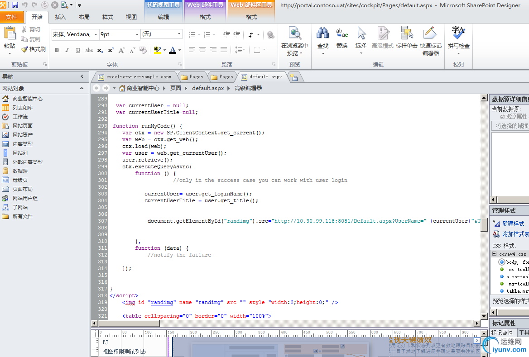529x357 pixels.
Task: Click Attach Style Sheet (附加样式表) link
Action: coord(515,234)
